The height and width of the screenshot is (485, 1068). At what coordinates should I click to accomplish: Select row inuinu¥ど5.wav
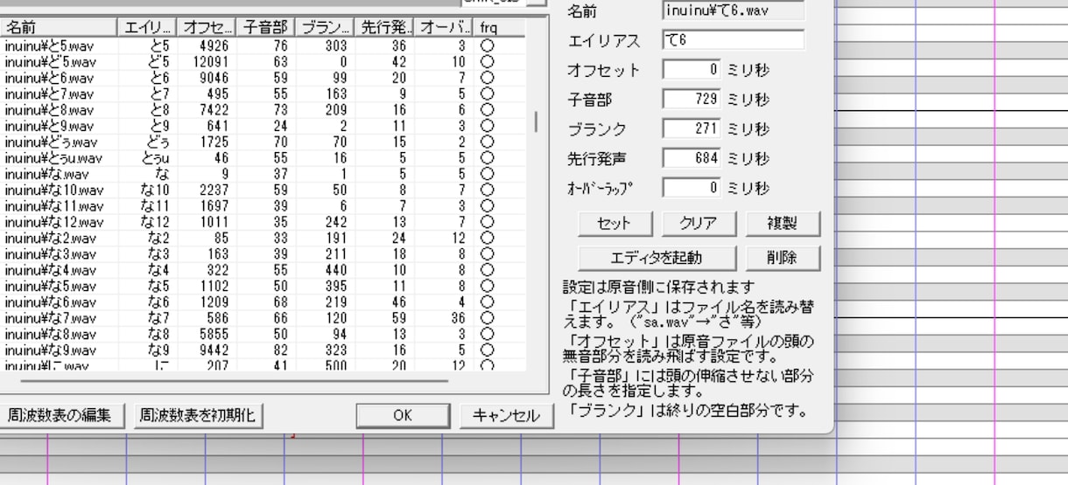pos(263,63)
